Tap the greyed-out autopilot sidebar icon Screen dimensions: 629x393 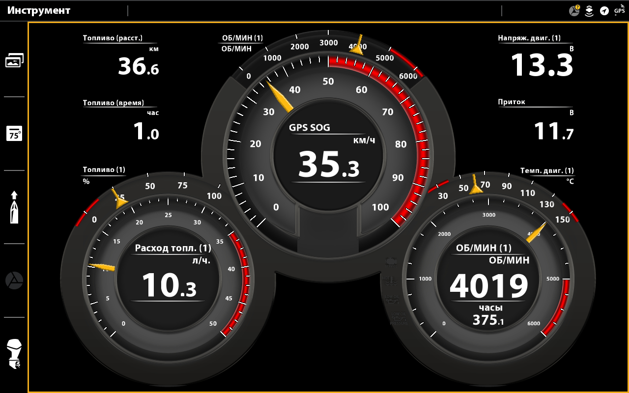[14, 281]
